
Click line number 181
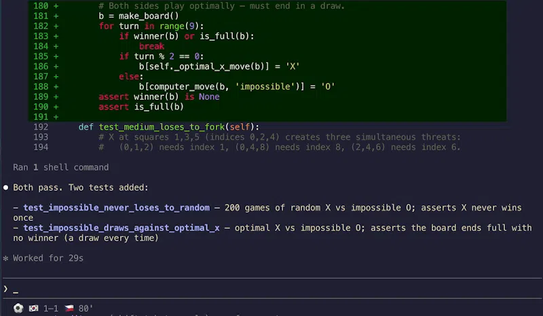coord(41,16)
